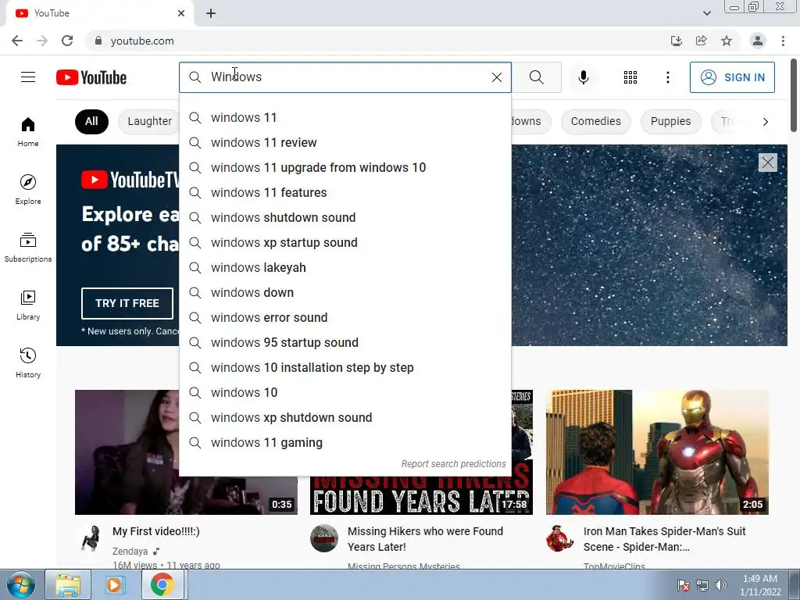Screen dimensions: 800x600
Task: Open YouTube settings three-dot menu
Action: (x=667, y=77)
